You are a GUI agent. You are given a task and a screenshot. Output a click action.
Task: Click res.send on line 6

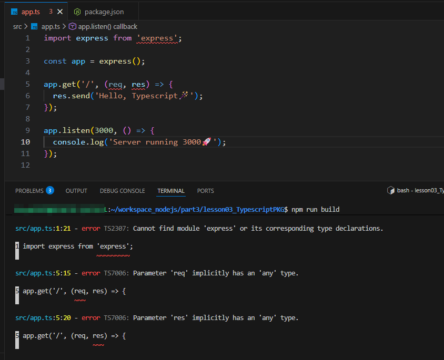pos(72,96)
